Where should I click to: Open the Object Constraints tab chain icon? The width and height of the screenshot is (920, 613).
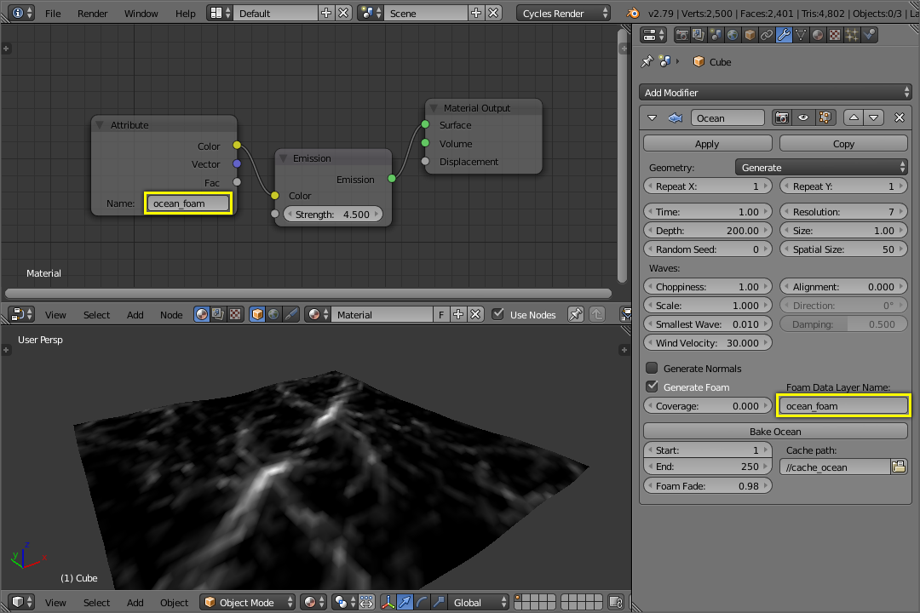(x=767, y=35)
